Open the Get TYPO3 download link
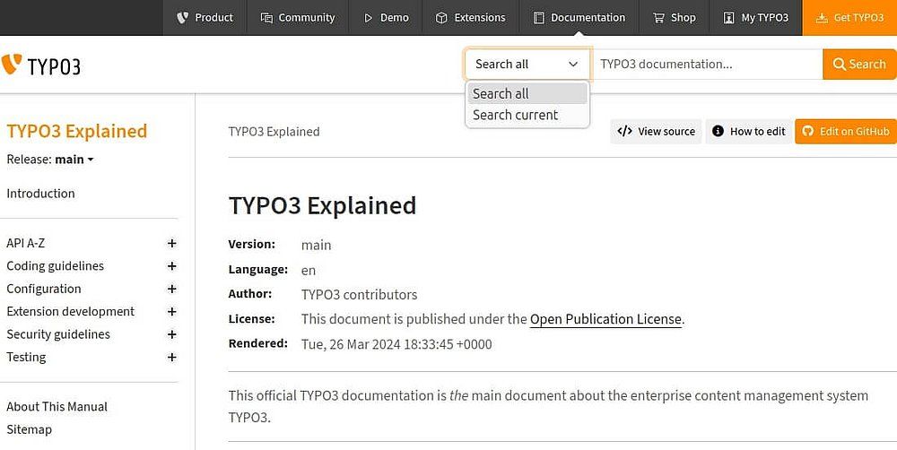The image size is (897, 450). 849,18
